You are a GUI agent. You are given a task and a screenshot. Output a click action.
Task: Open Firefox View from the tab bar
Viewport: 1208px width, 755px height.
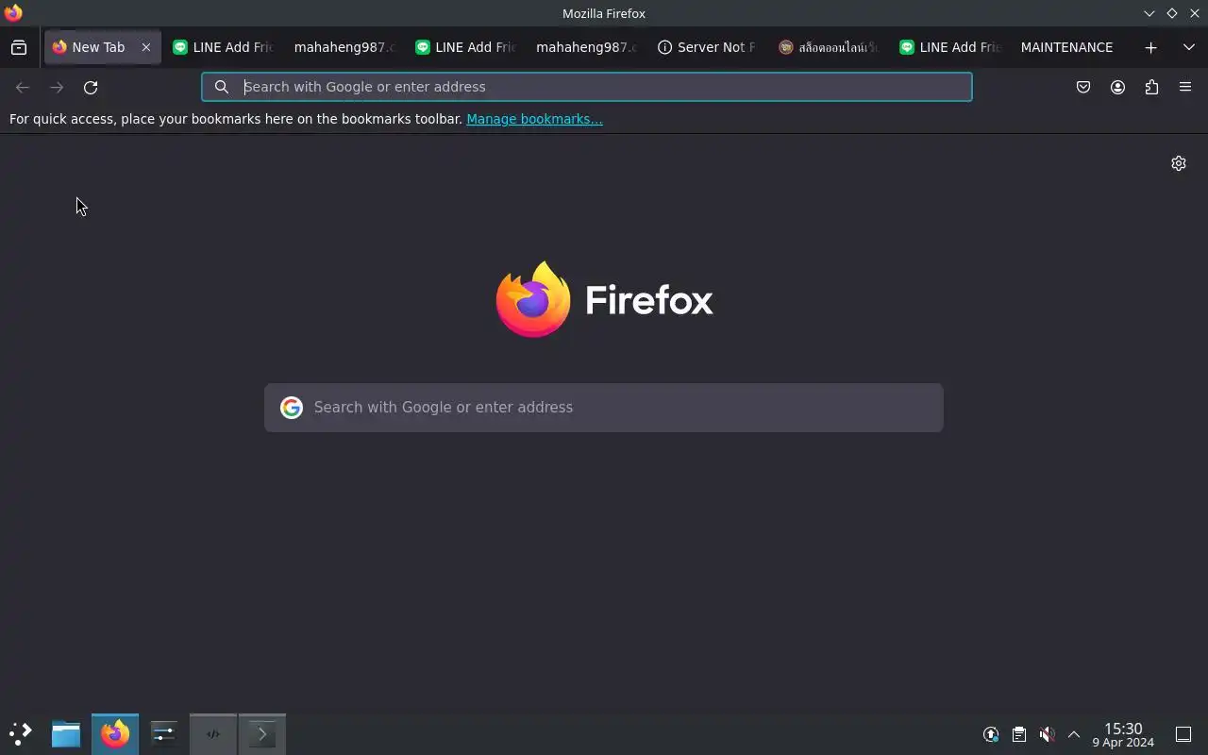point(19,47)
